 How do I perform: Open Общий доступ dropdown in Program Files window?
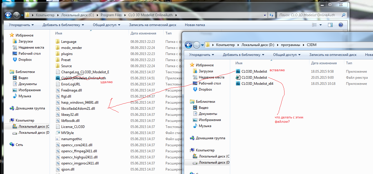pos(107,25)
